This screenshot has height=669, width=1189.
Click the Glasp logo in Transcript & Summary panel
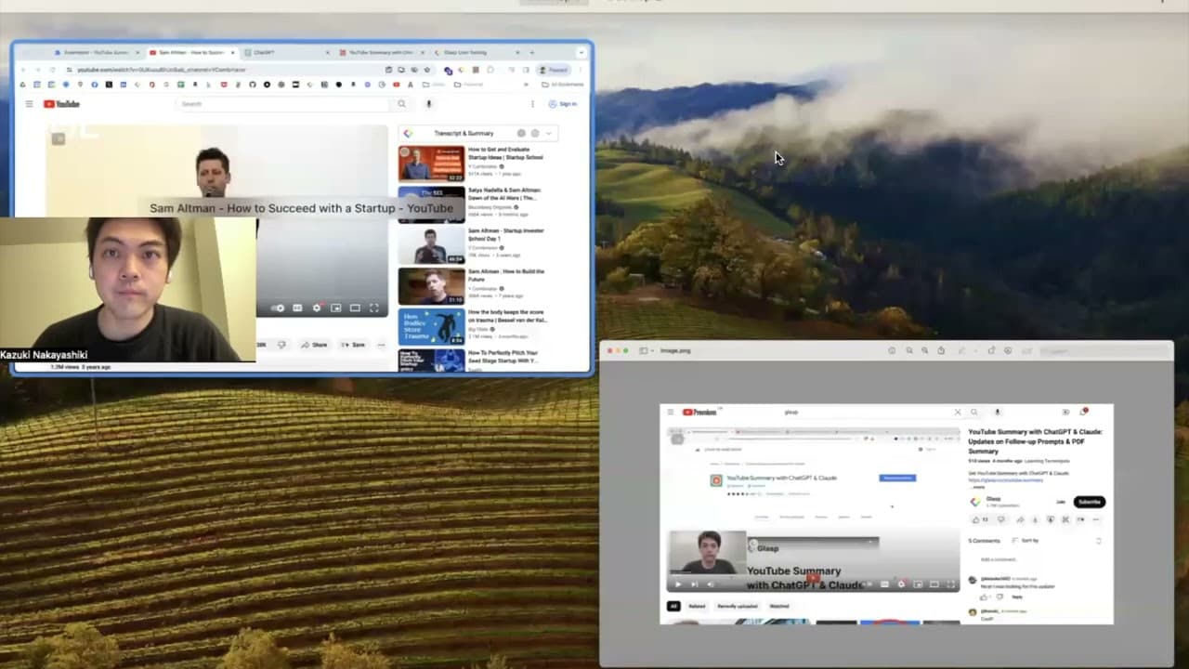(408, 134)
